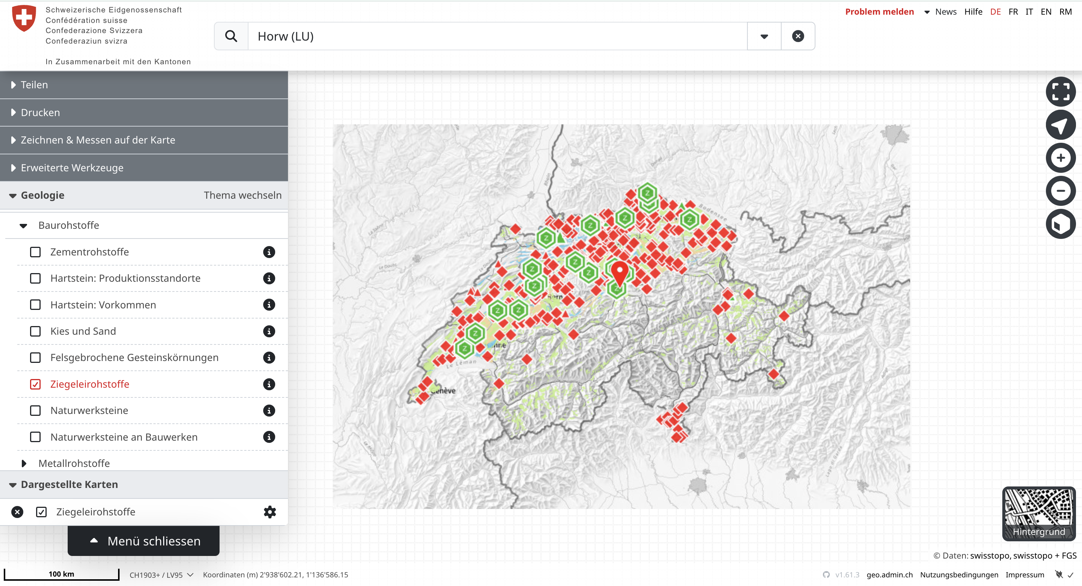Expand the Metallrohstoffe group
Screen dimensions: 1082x586
24,464
